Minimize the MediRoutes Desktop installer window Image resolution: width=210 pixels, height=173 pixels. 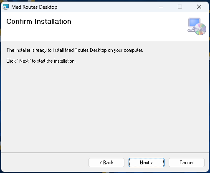[x=161, y=7]
